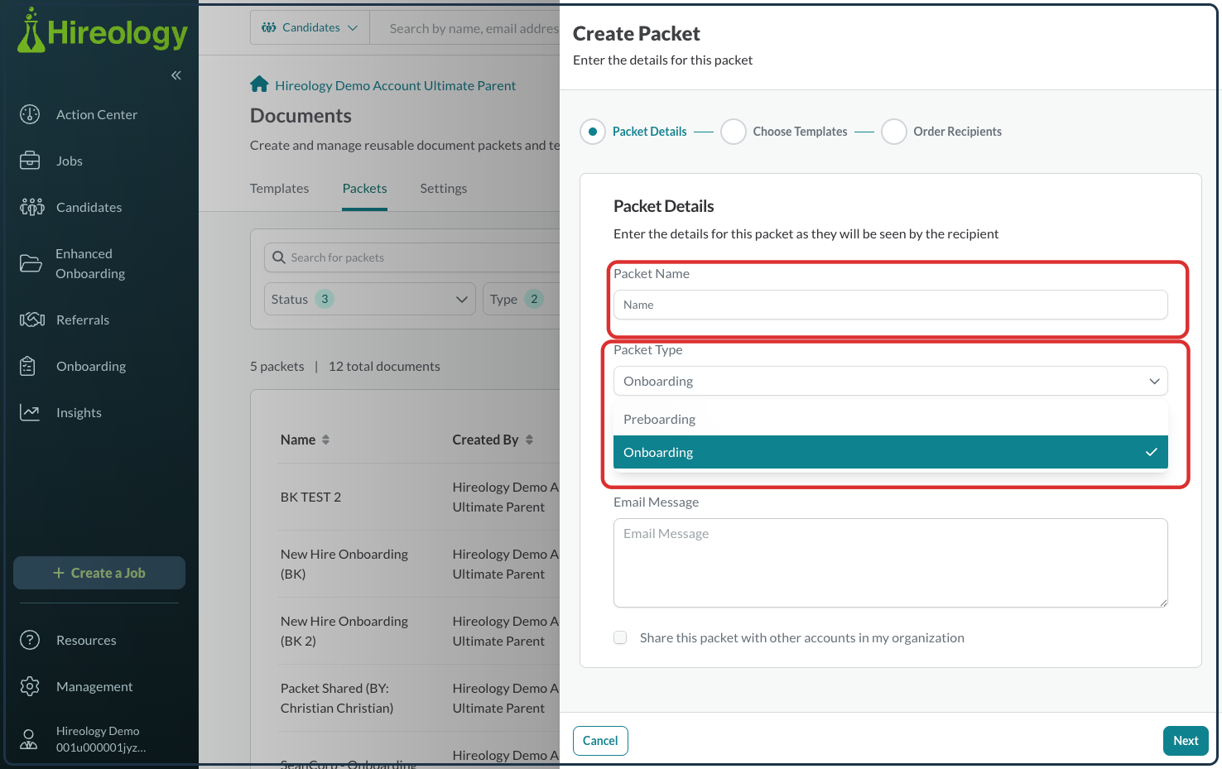Click the Cancel button
This screenshot has height=769, width=1222.
point(600,741)
